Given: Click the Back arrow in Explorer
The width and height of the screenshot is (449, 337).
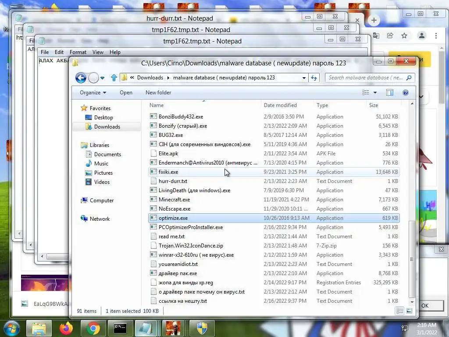Looking at the screenshot, I should pos(81,78).
